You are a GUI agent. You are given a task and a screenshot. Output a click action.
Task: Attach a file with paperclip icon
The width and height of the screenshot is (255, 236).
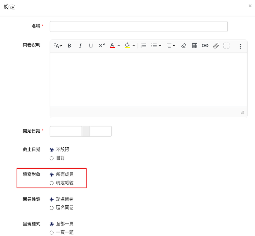point(216,46)
